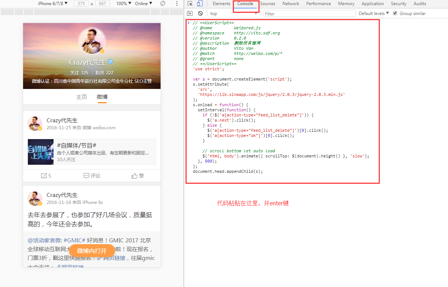448x287 pixels.
Task: Click the rotate device orientation icon
Action: 163,3
